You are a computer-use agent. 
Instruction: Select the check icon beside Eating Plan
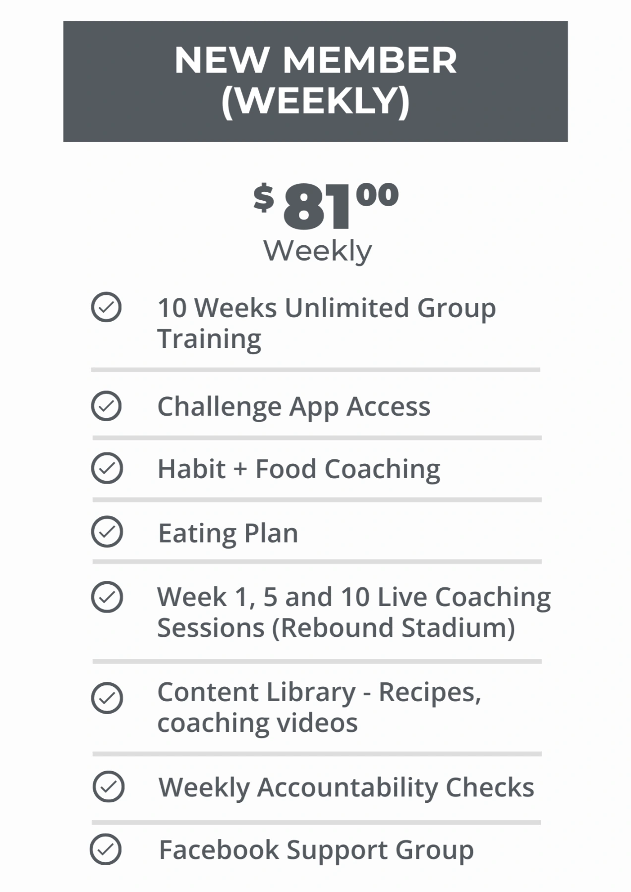click(107, 532)
